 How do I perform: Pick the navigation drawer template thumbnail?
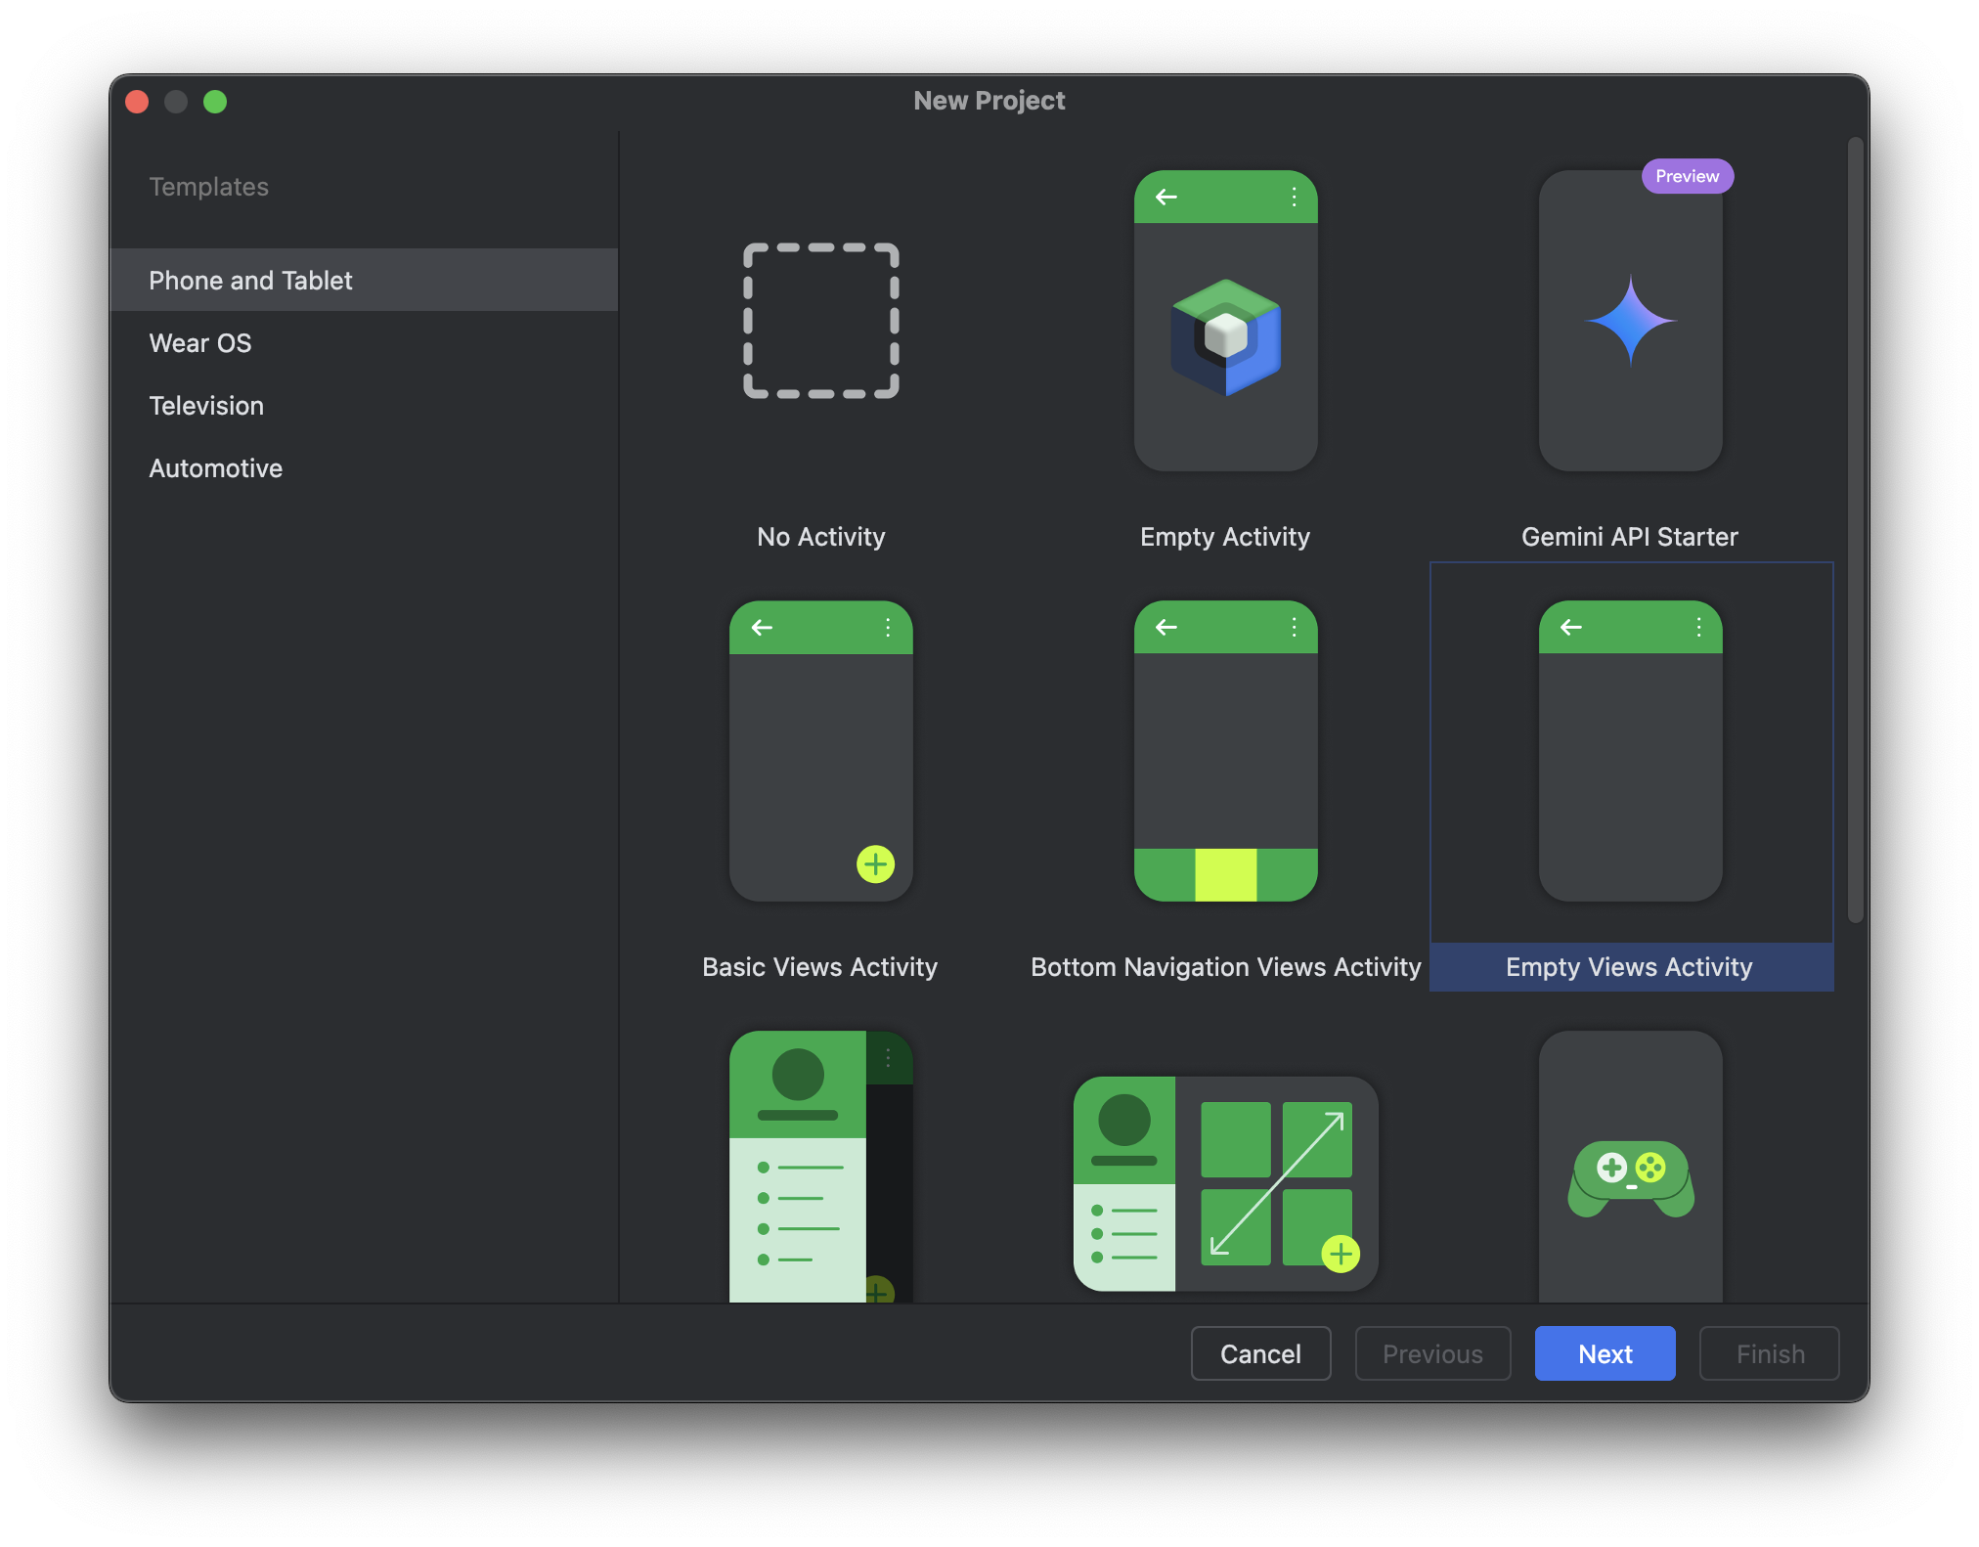click(821, 1166)
